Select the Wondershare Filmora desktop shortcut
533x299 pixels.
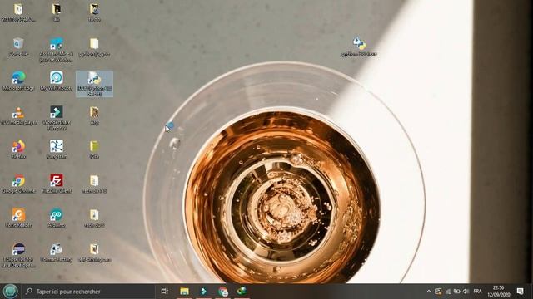click(57, 118)
